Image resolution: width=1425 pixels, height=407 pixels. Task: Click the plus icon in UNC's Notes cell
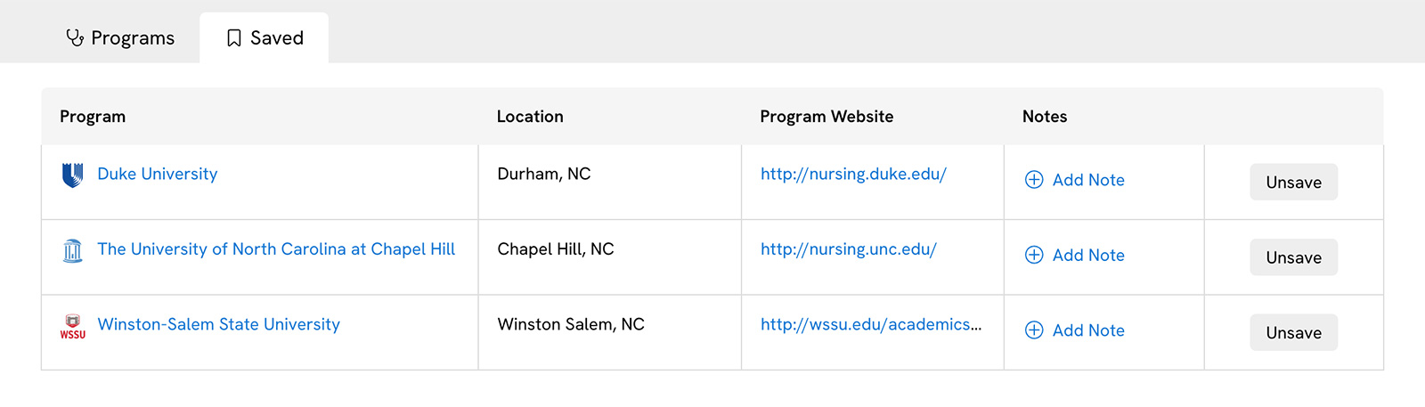tap(1034, 255)
